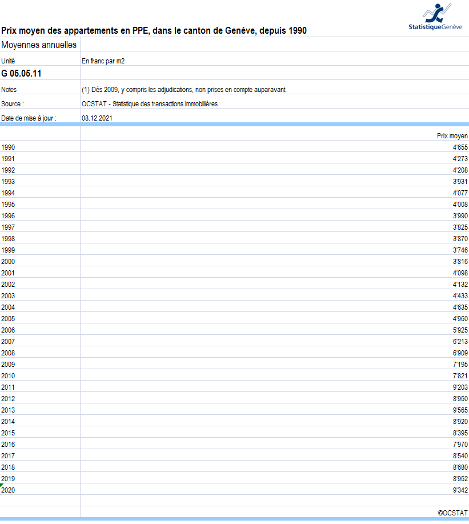Select 'OCSTAT - Statistique des transactions immobilières'
The width and height of the screenshot is (469, 524).
pyautogui.click(x=150, y=104)
